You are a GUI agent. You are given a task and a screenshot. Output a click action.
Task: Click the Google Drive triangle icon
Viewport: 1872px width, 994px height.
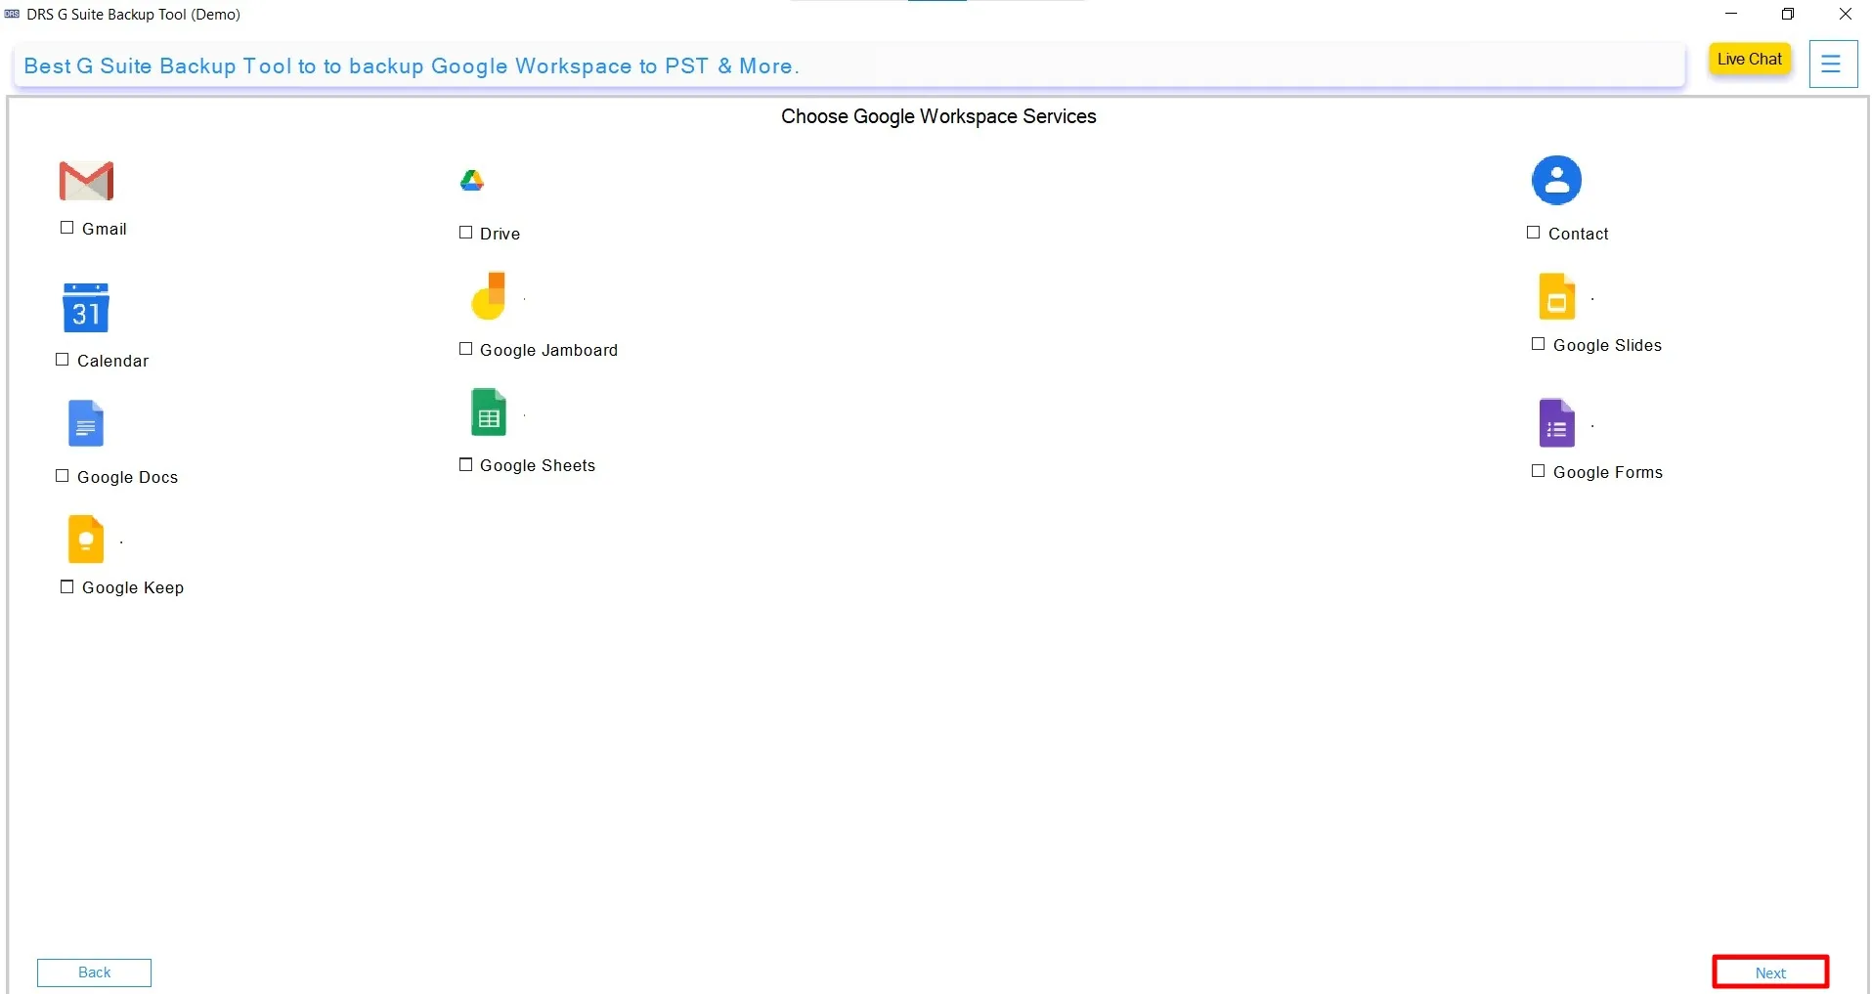pyautogui.click(x=472, y=180)
